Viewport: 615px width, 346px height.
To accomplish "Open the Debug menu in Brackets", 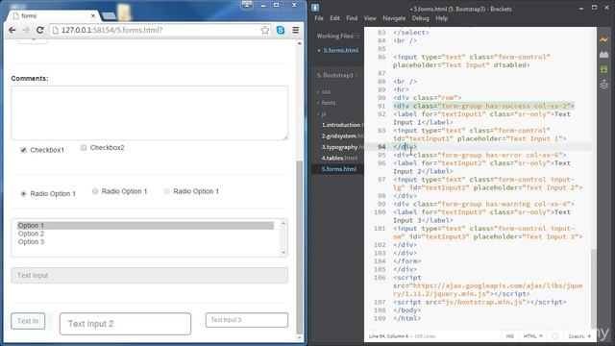I will coord(420,18).
